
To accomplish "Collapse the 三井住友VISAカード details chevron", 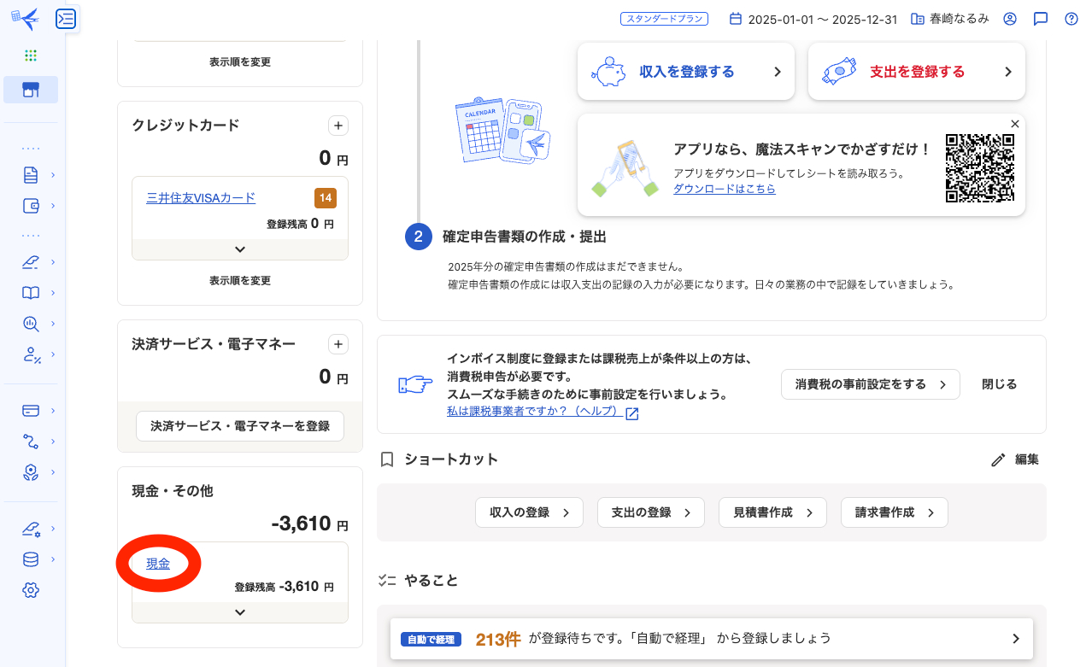I will 239,251.
